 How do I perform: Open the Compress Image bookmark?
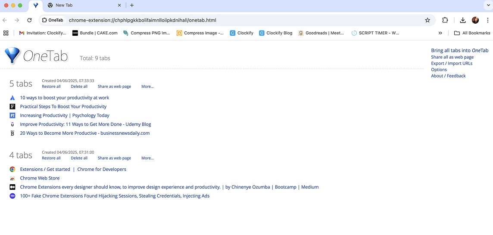[x=200, y=33]
